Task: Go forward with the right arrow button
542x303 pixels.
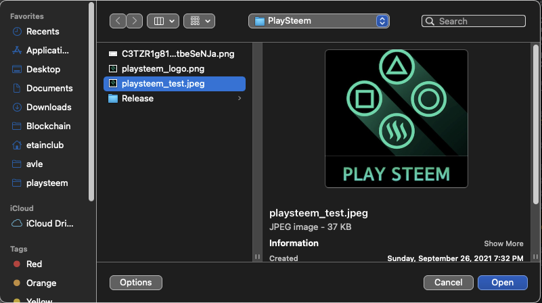Action: [135, 21]
